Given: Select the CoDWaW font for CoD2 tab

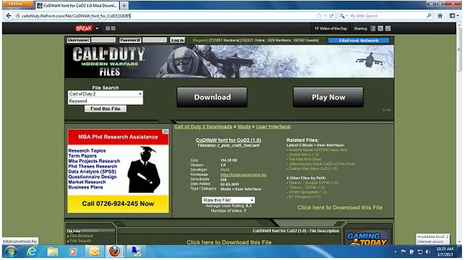Looking at the screenshot, I should (x=77, y=5).
